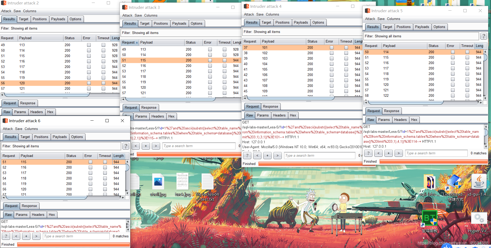Click the attack 4 Finished progress bar
Image resolution: width=491 pixels, height=248 pixels.
[x=310, y=164]
